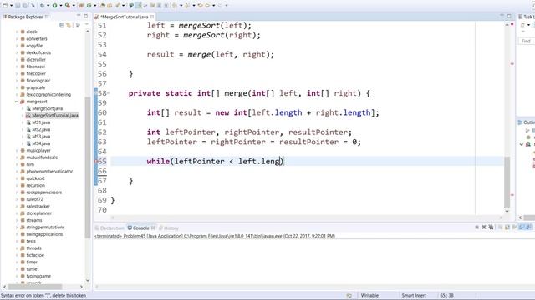The height and width of the screenshot is (300, 535).
Task: Select MS3.java in the tree
Action: click(x=41, y=137)
